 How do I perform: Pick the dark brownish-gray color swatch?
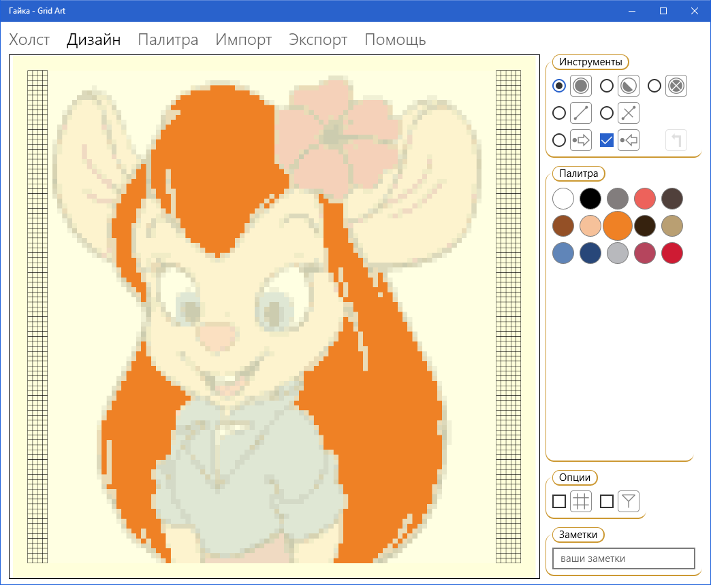tap(672, 199)
